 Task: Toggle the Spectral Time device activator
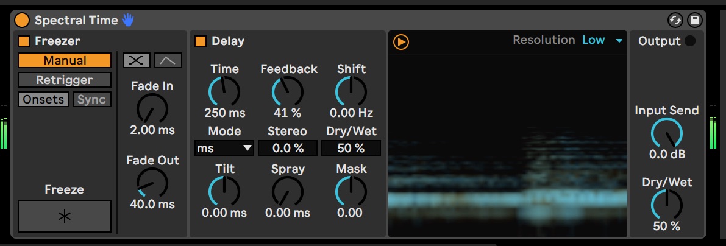22,20
